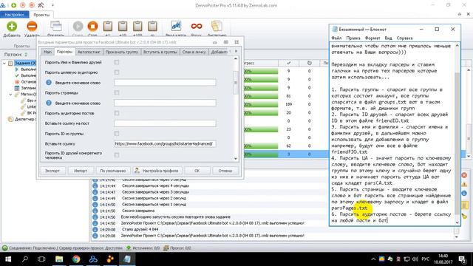
Task: Switch to the Проекты ribbon tab
Action: pos(41,15)
